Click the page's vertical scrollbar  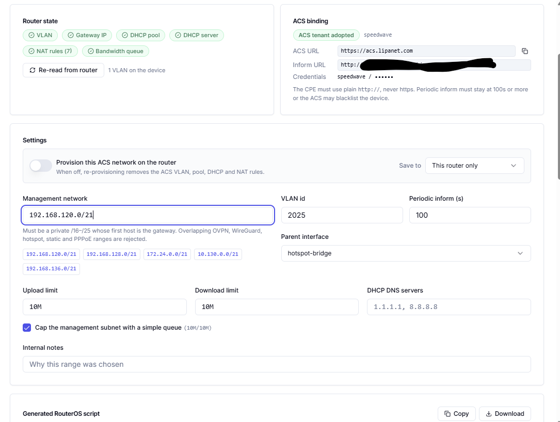tap(559, 117)
